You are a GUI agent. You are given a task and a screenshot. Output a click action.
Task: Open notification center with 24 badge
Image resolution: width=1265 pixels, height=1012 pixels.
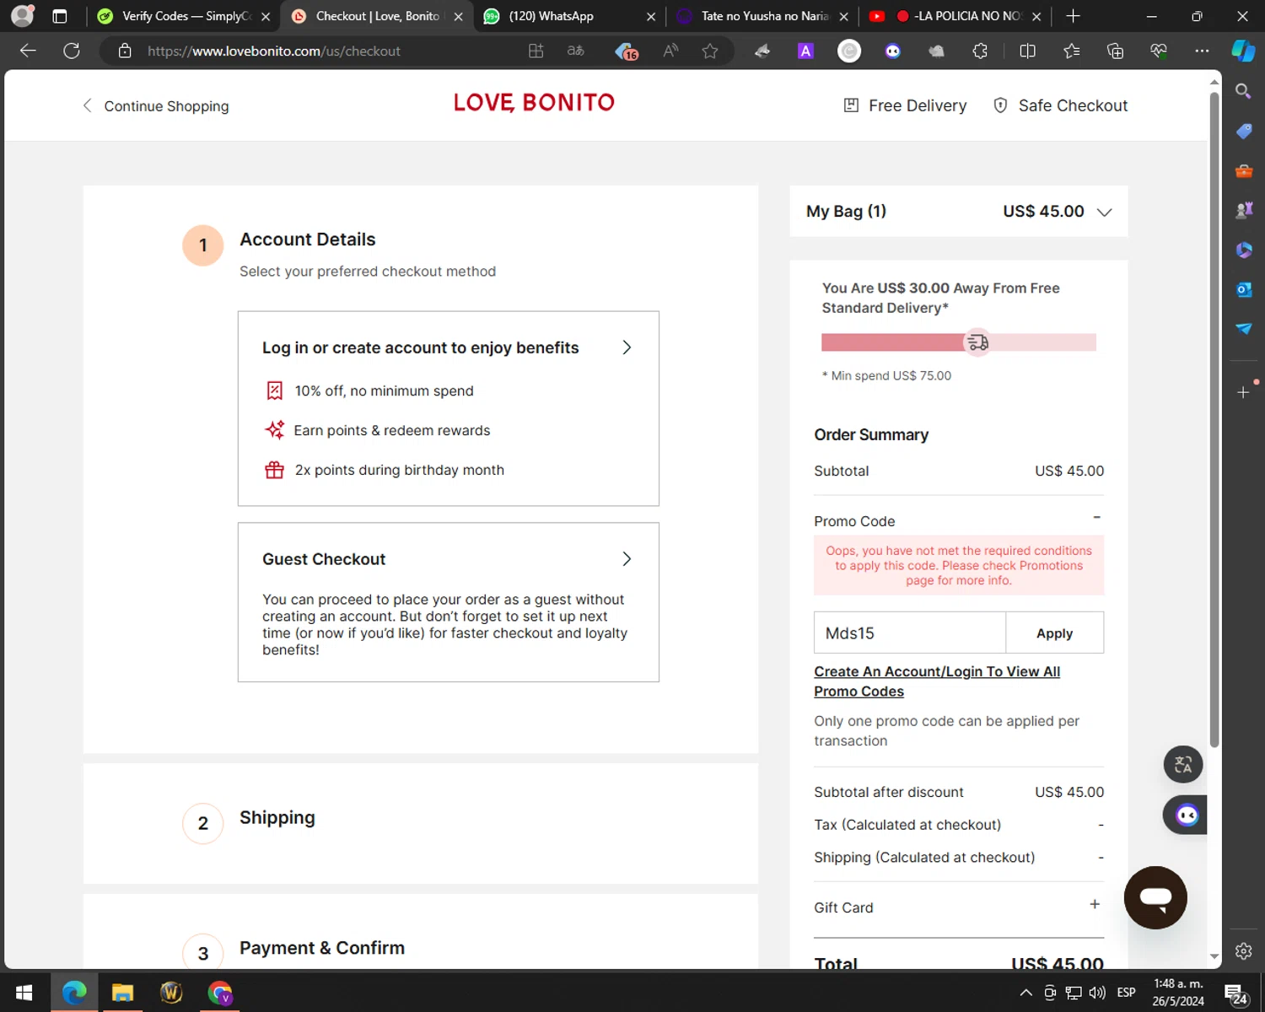coord(1235,993)
